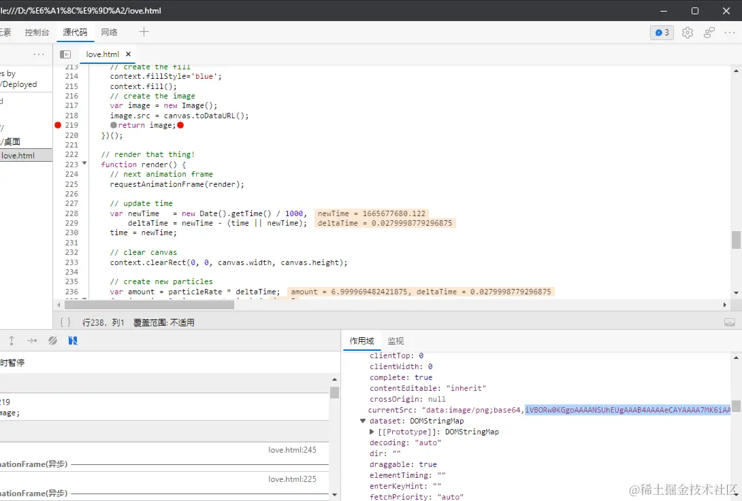Switch to the 控制台 console tab
Image resolution: width=742 pixels, height=501 pixels.
pyautogui.click(x=37, y=33)
